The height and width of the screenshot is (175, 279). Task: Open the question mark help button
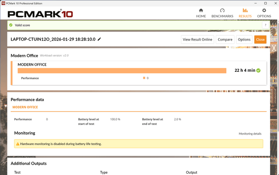tap(265, 25)
